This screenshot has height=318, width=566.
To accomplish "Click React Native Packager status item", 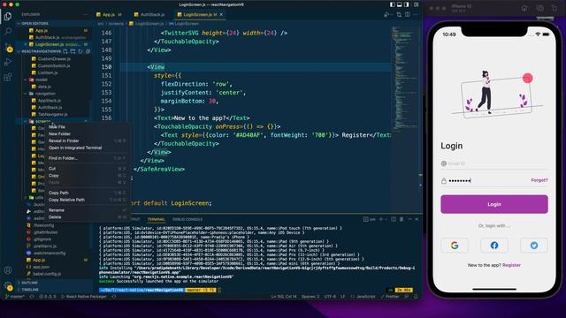I will click(83, 297).
